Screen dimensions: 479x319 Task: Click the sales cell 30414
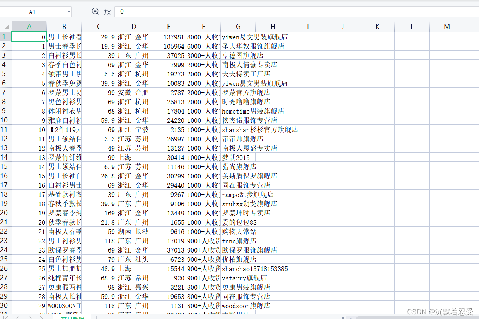pos(169,157)
